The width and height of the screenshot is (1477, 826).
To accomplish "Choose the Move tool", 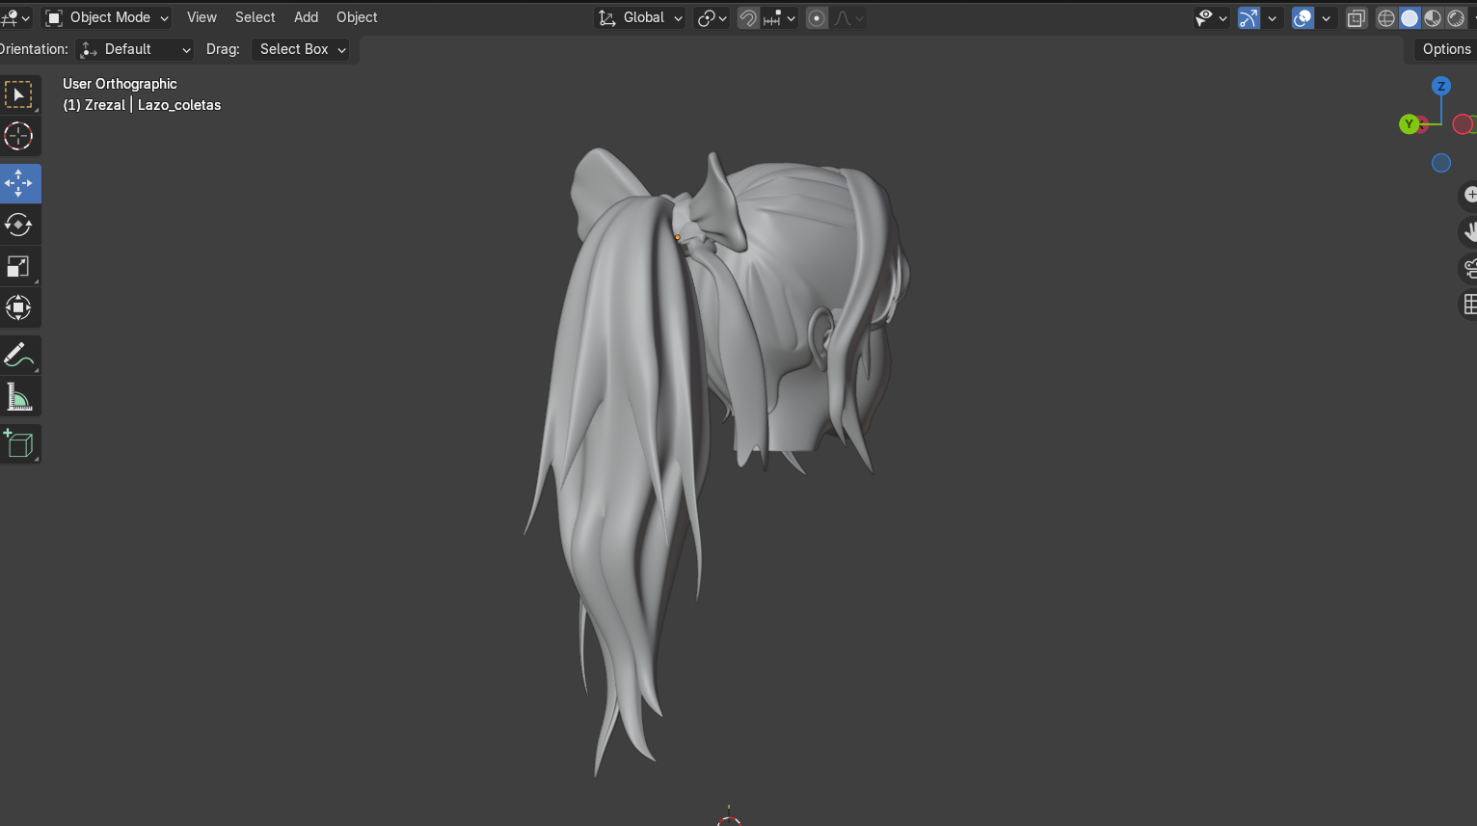I will [18, 183].
